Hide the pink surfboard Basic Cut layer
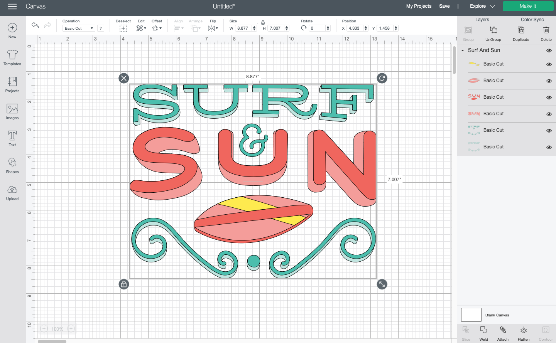Image resolution: width=556 pixels, height=343 pixels. (549, 81)
